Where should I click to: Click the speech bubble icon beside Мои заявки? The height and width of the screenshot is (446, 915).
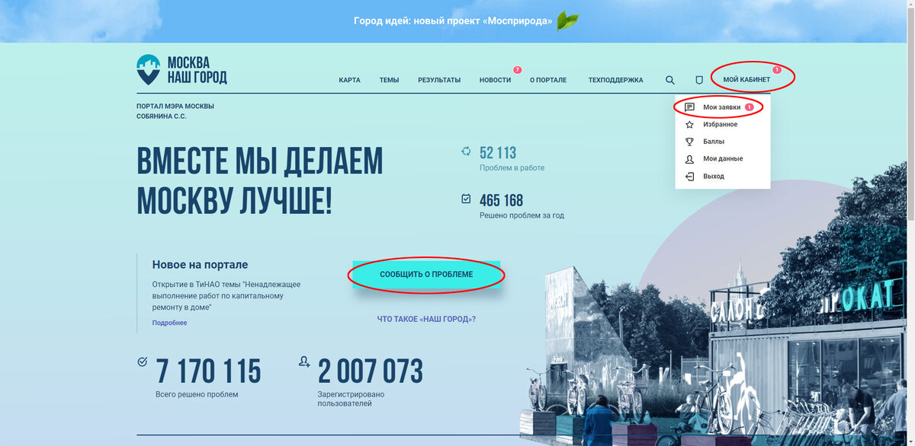pos(689,107)
